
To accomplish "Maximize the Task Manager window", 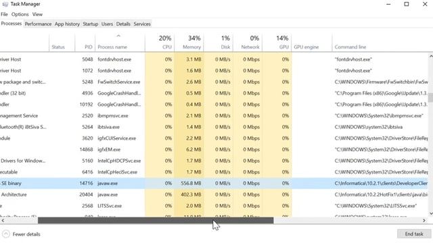I will tap(407, 4).
